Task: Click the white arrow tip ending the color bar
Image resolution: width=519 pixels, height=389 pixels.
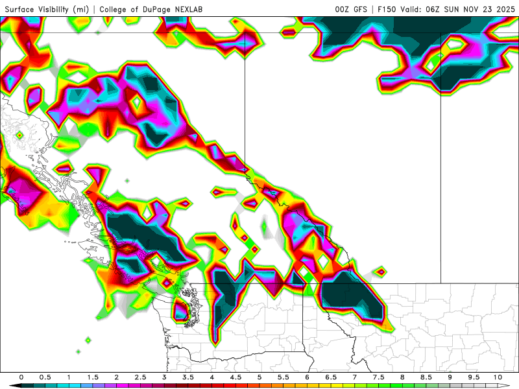Action: pos(504,386)
